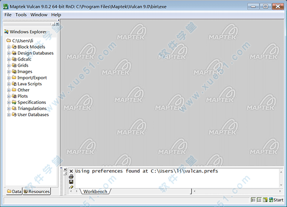This screenshot has width=287, height=207.
Task: Clear the console using the X icon
Action: tap(71, 171)
